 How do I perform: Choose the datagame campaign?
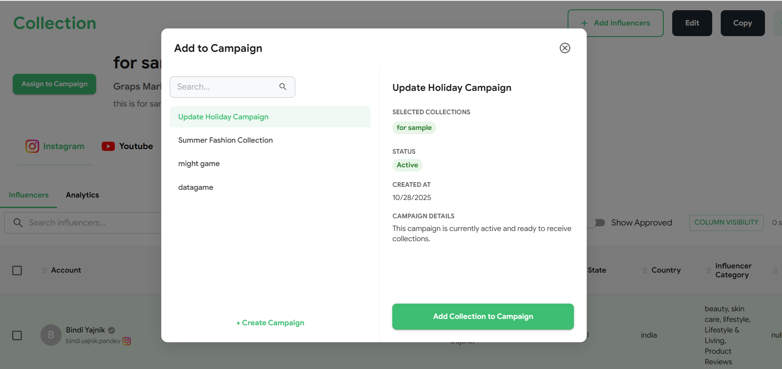[x=196, y=187]
